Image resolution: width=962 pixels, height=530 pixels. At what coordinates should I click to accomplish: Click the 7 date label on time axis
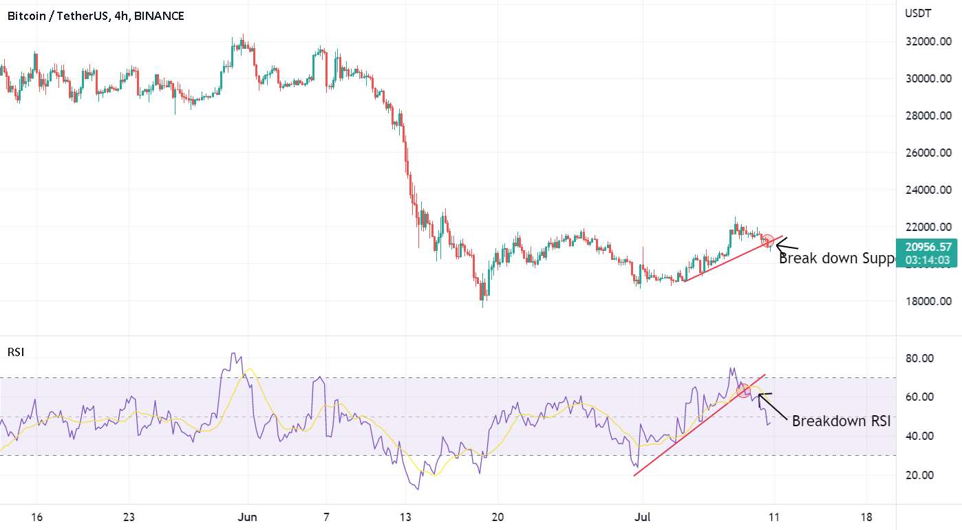click(326, 517)
